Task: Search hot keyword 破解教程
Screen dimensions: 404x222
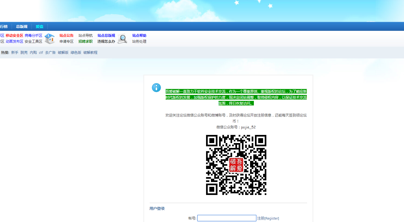Action: (x=90, y=52)
